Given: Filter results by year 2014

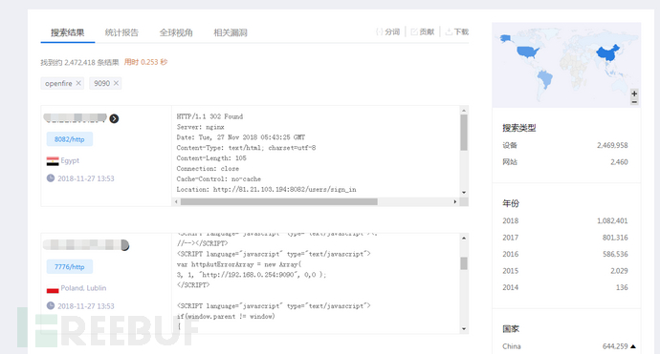Looking at the screenshot, I should pos(565,287).
